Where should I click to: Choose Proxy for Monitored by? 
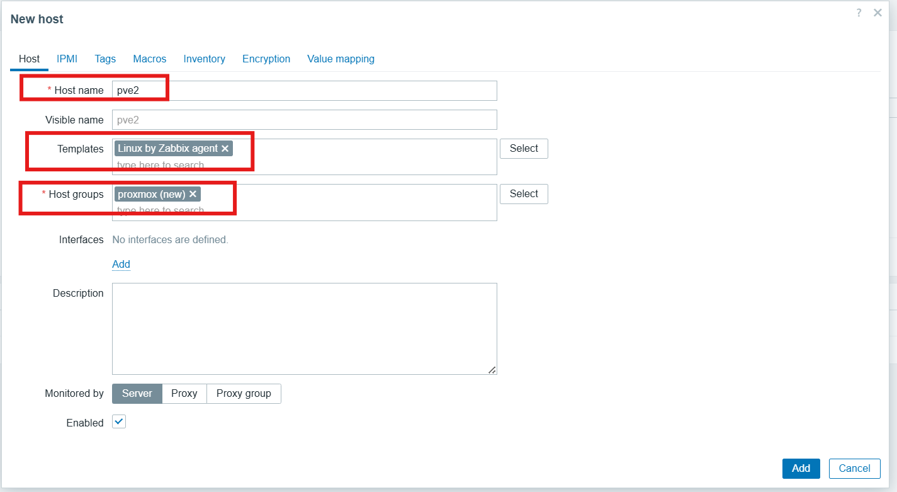click(x=184, y=394)
